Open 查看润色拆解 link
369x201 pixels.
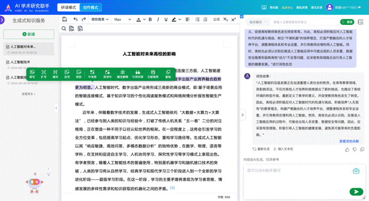pyautogui.click(x=349, y=141)
